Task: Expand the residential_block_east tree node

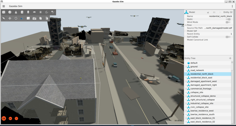Action: pyautogui.click(x=186, y=78)
